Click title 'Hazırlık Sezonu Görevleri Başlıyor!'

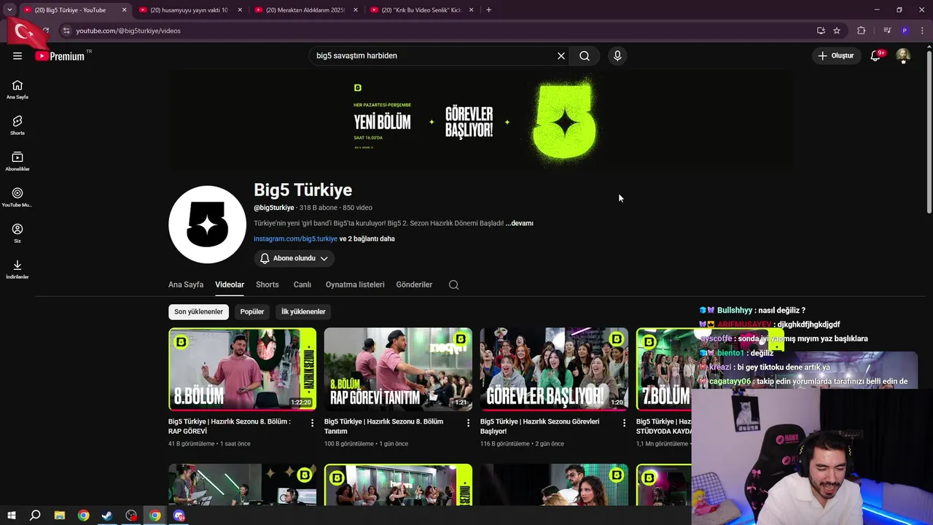pyautogui.click(x=539, y=426)
